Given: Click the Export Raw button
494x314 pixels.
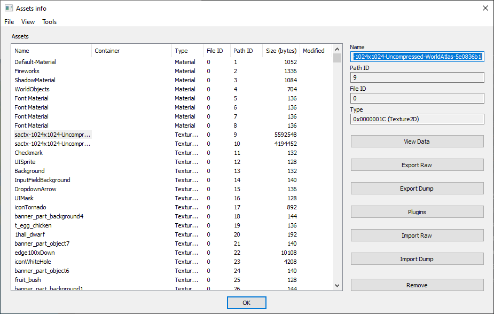Looking at the screenshot, I should click(417, 165).
